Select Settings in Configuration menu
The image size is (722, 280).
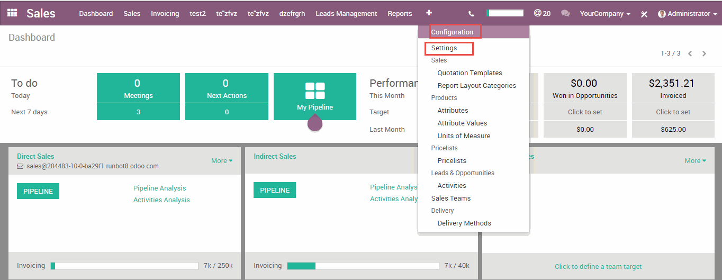click(444, 48)
